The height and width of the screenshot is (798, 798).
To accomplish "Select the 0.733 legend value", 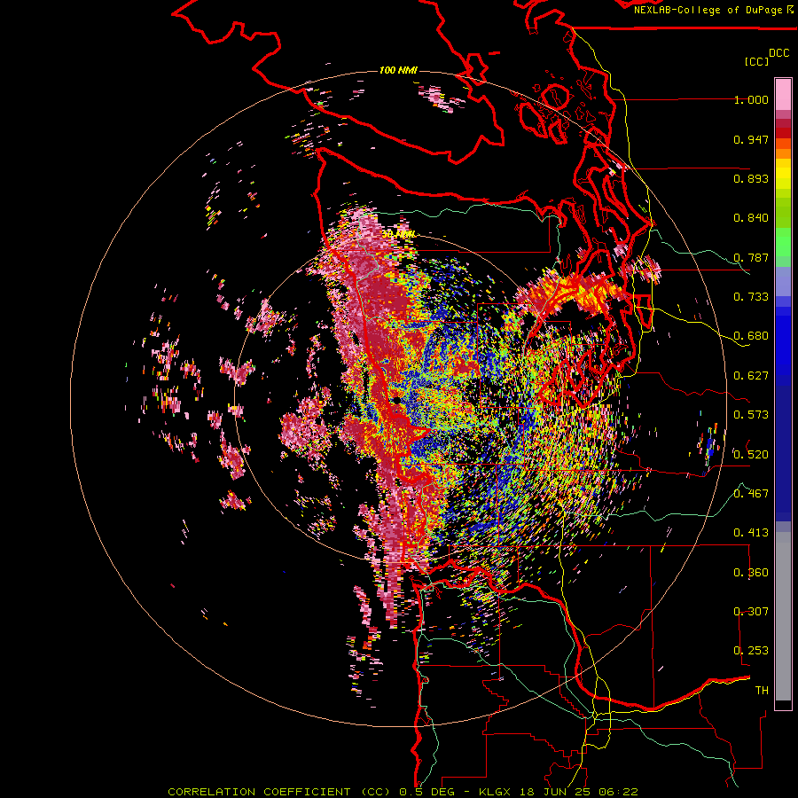I will 751,297.
